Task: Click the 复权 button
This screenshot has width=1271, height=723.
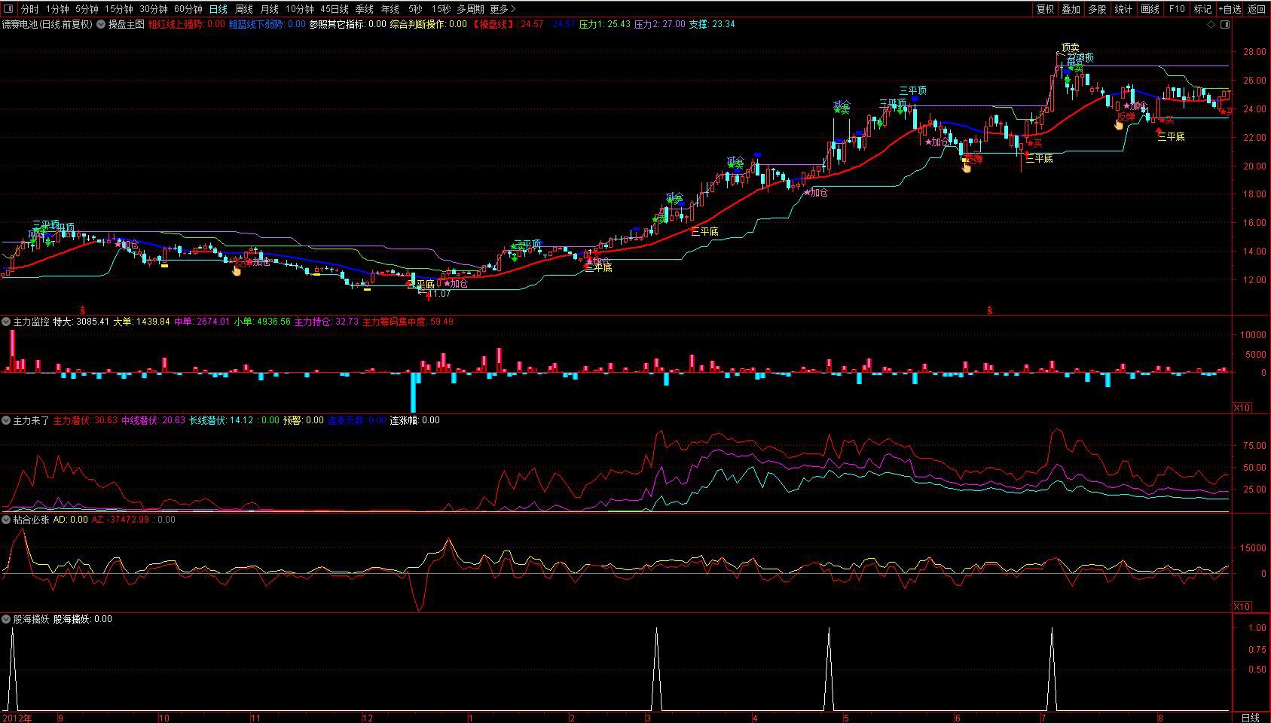Action: (1045, 9)
